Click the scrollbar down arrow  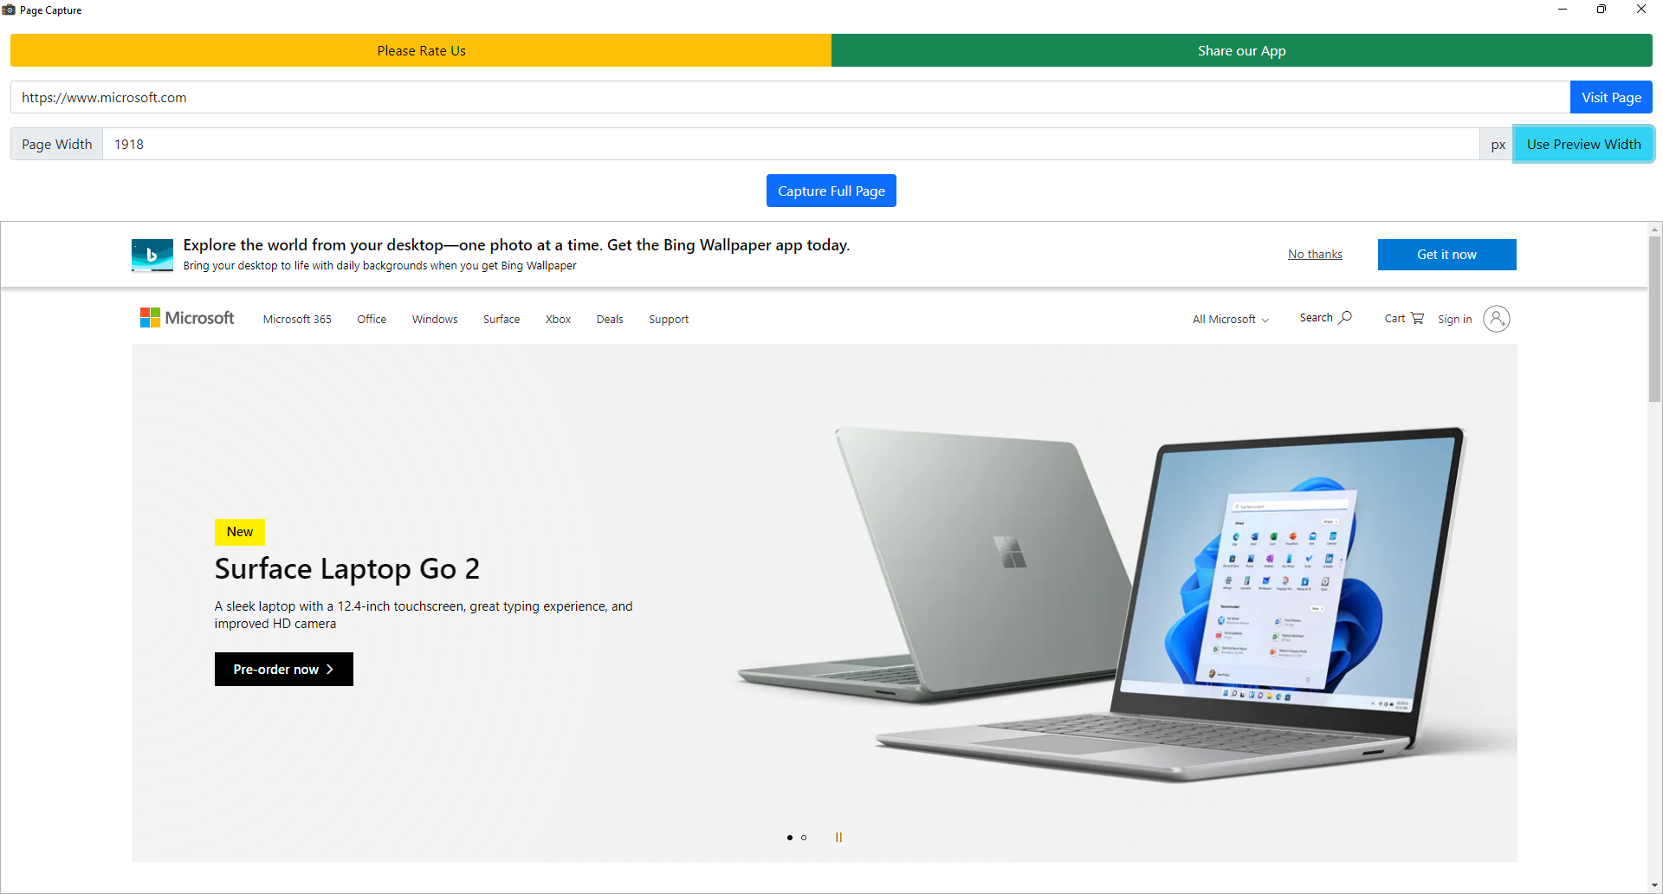[1654, 885]
